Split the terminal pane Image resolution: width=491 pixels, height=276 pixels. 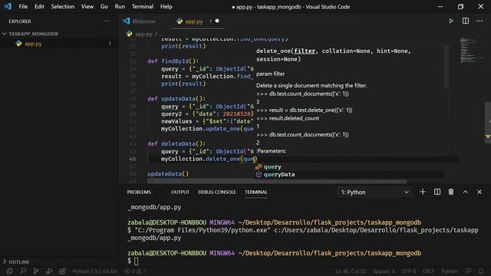click(437, 192)
